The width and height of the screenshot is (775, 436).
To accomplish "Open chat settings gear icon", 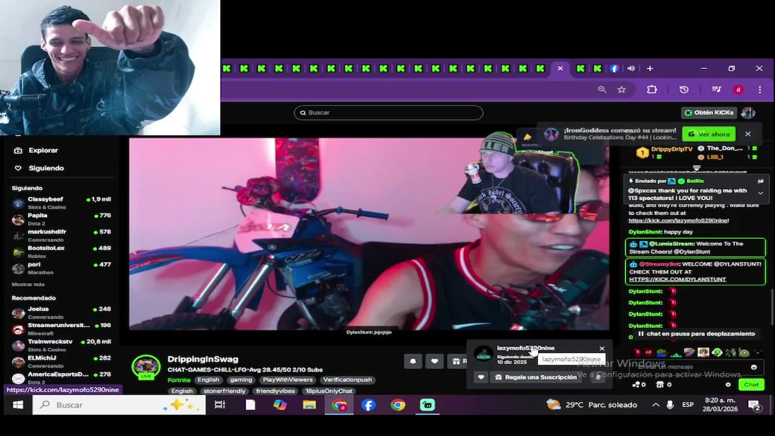I will [x=728, y=385].
